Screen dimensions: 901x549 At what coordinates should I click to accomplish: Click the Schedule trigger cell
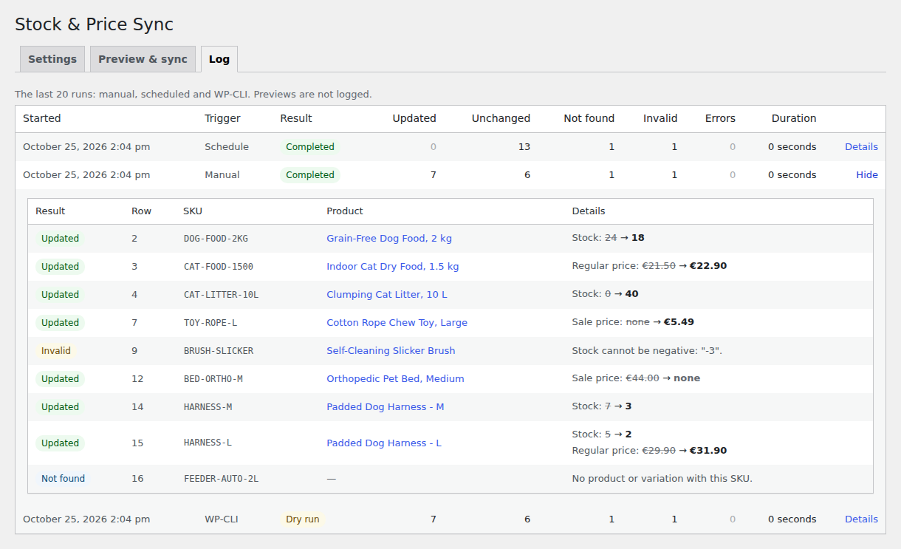point(227,147)
